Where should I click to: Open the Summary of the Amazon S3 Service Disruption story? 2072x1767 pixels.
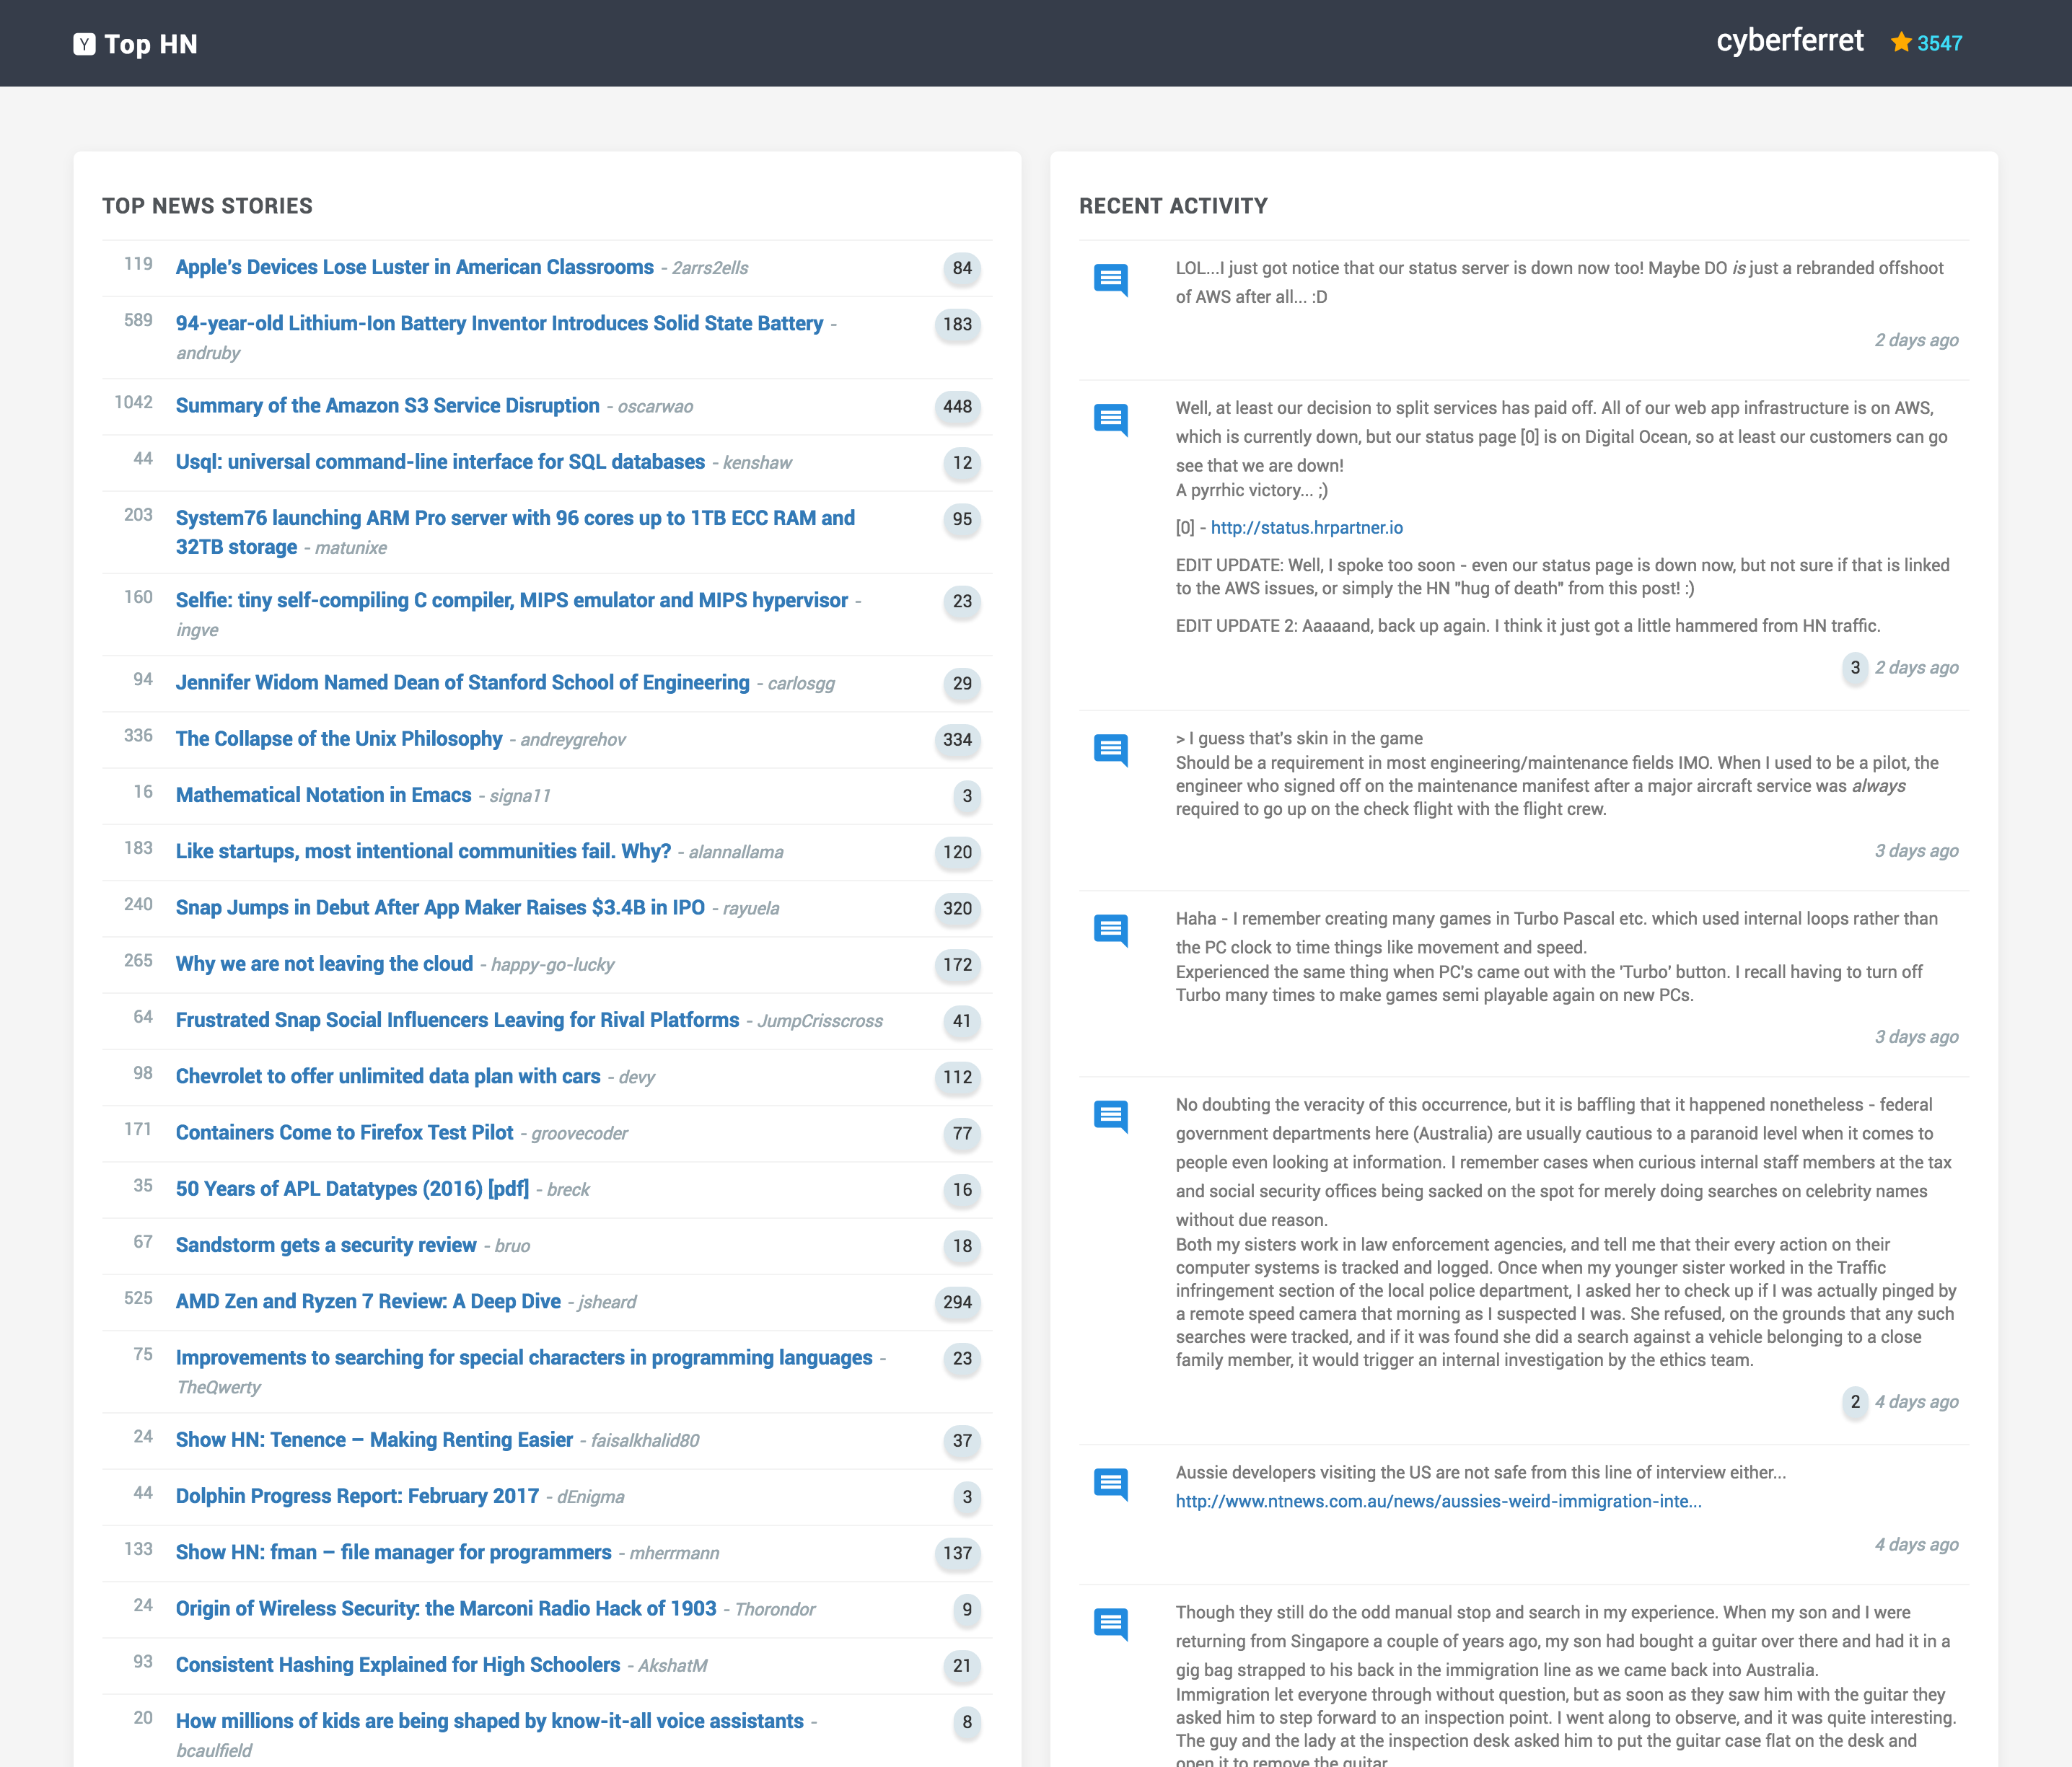click(387, 405)
